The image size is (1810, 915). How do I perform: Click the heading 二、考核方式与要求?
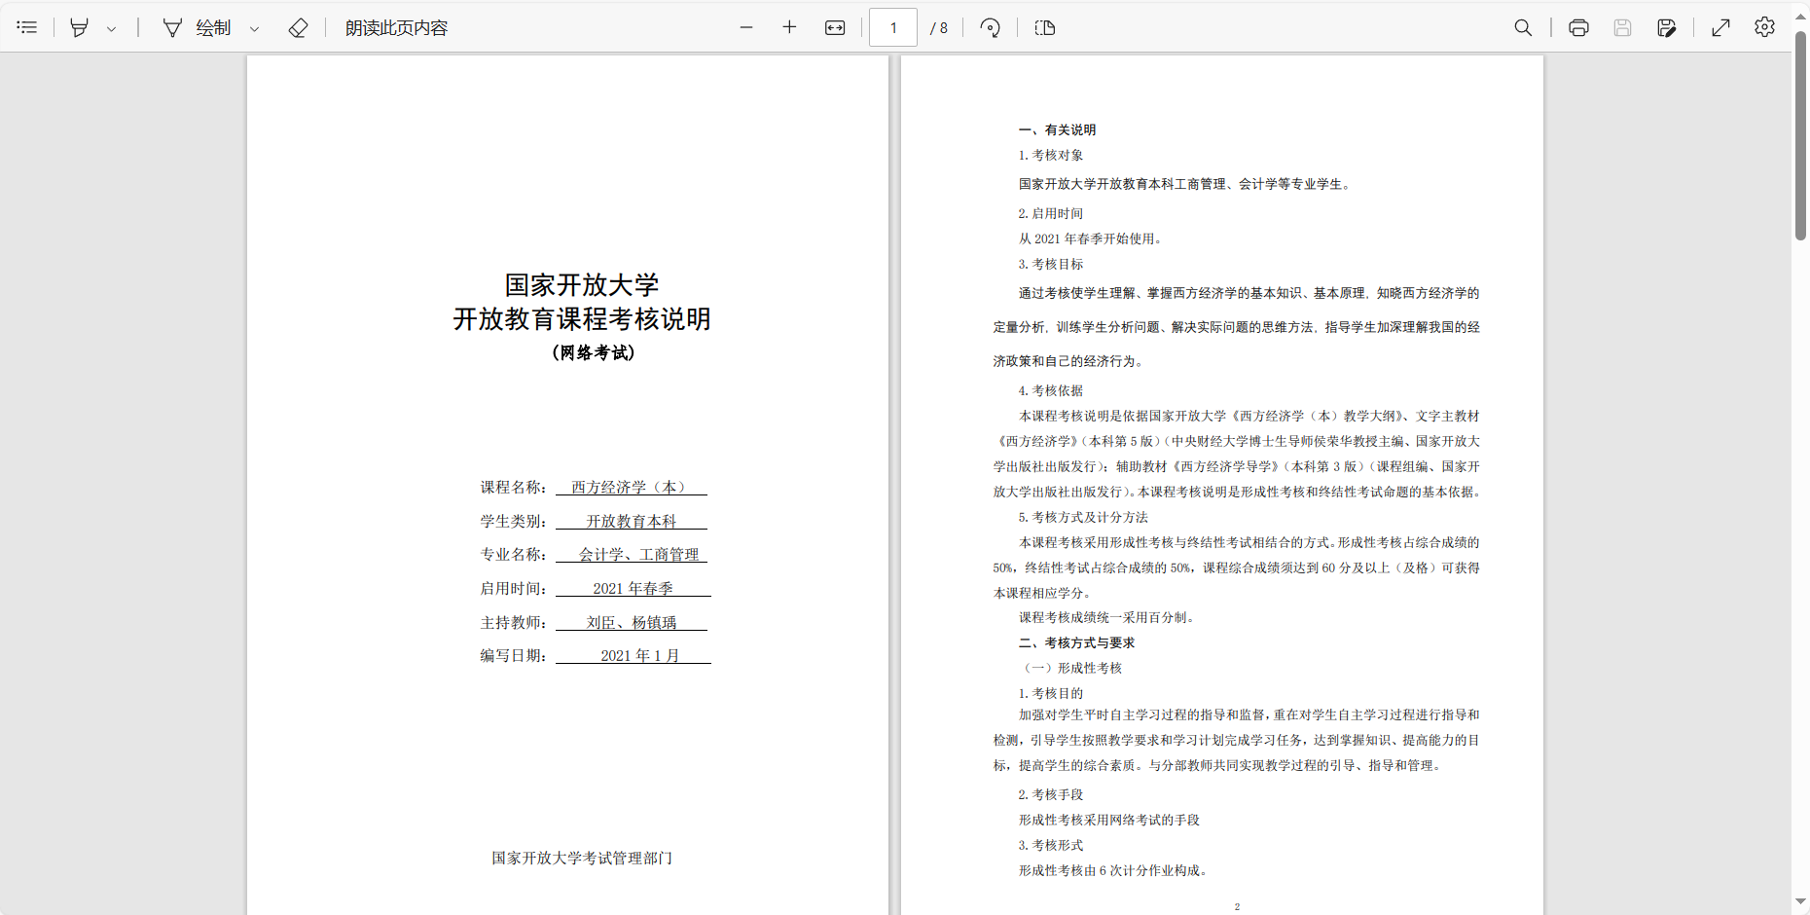pos(1076,642)
